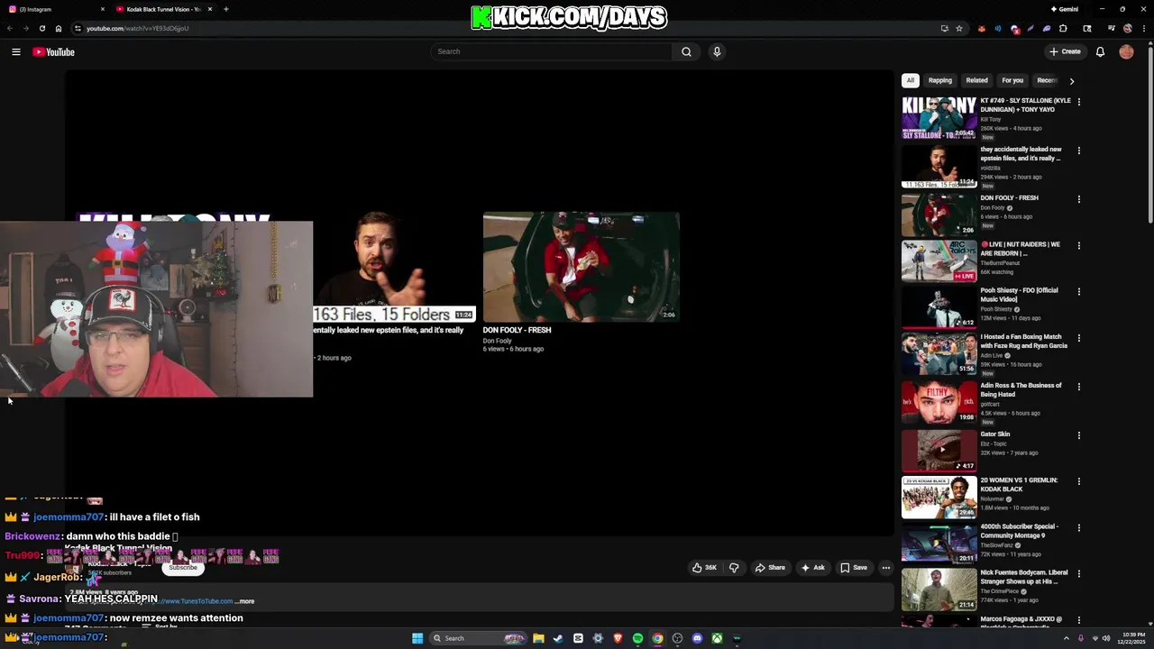Open more options for 20 WOMEN VS 1 GREMLIN video
The image size is (1154, 649).
point(1078,481)
